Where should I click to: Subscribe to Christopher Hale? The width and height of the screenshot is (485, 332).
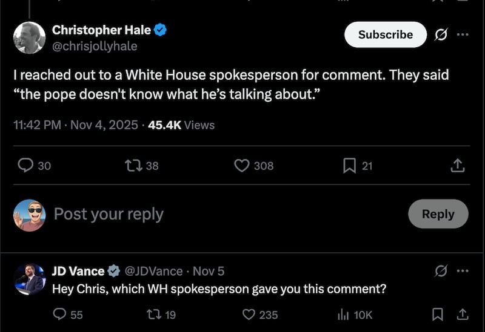[x=386, y=34]
